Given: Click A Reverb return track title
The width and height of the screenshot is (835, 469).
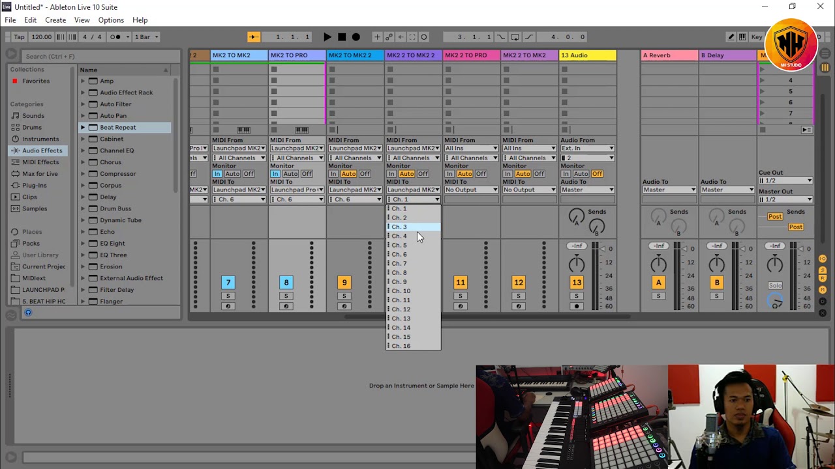Looking at the screenshot, I should pyautogui.click(x=669, y=55).
